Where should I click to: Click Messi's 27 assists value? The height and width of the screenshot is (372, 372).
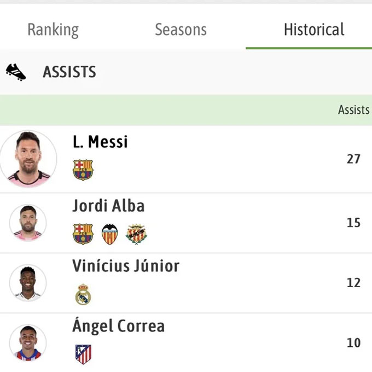point(353,159)
